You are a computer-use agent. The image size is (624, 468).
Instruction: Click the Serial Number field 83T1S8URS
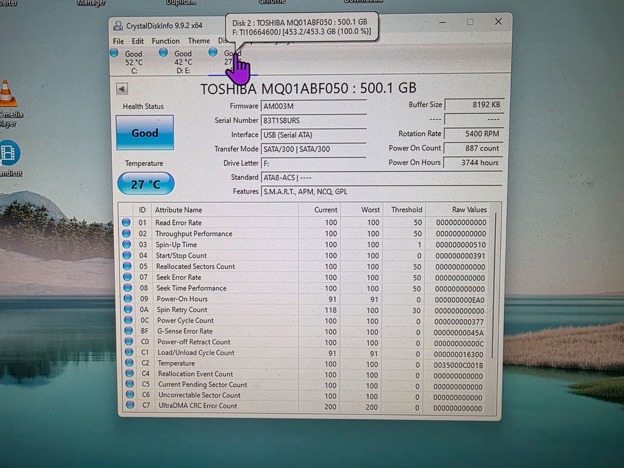point(314,121)
